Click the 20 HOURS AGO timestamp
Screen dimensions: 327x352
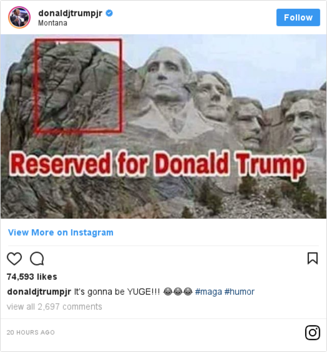pos(31,332)
